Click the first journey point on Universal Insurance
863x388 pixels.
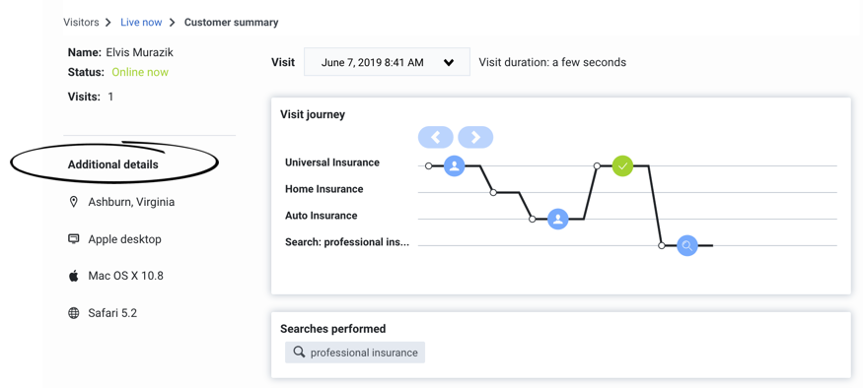(x=429, y=165)
